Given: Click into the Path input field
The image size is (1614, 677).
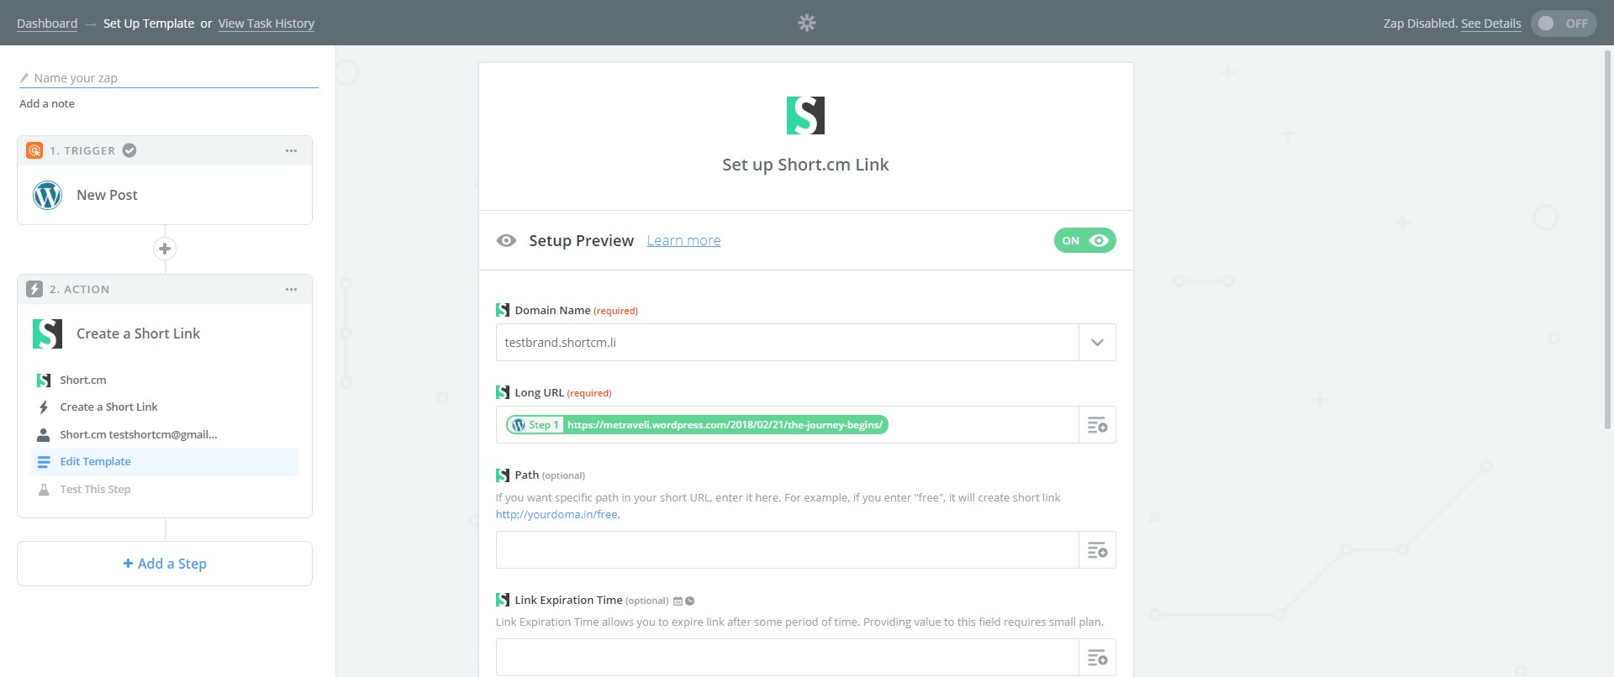Looking at the screenshot, I should (x=787, y=550).
